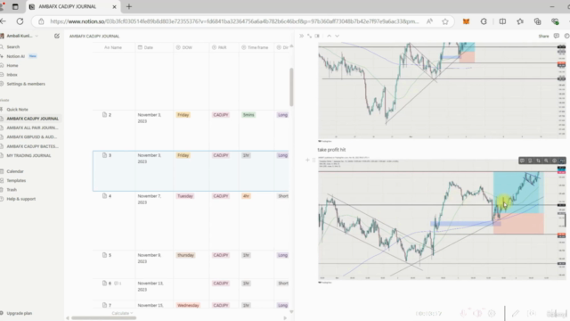
Task: Add caption to the lower chart image
Action: [x=530, y=160]
